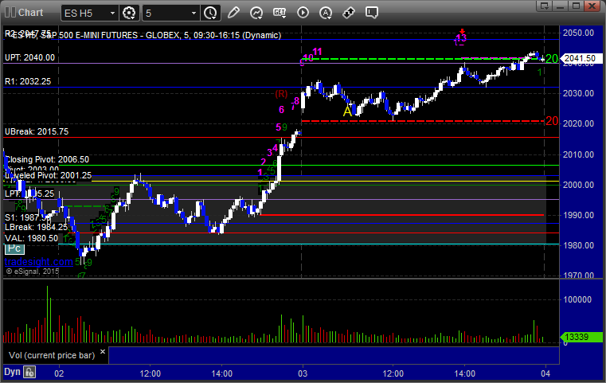The height and width of the screenshot is (383, 606).
Task: Click the Pc marker box
Action: (x=14, y=248)
